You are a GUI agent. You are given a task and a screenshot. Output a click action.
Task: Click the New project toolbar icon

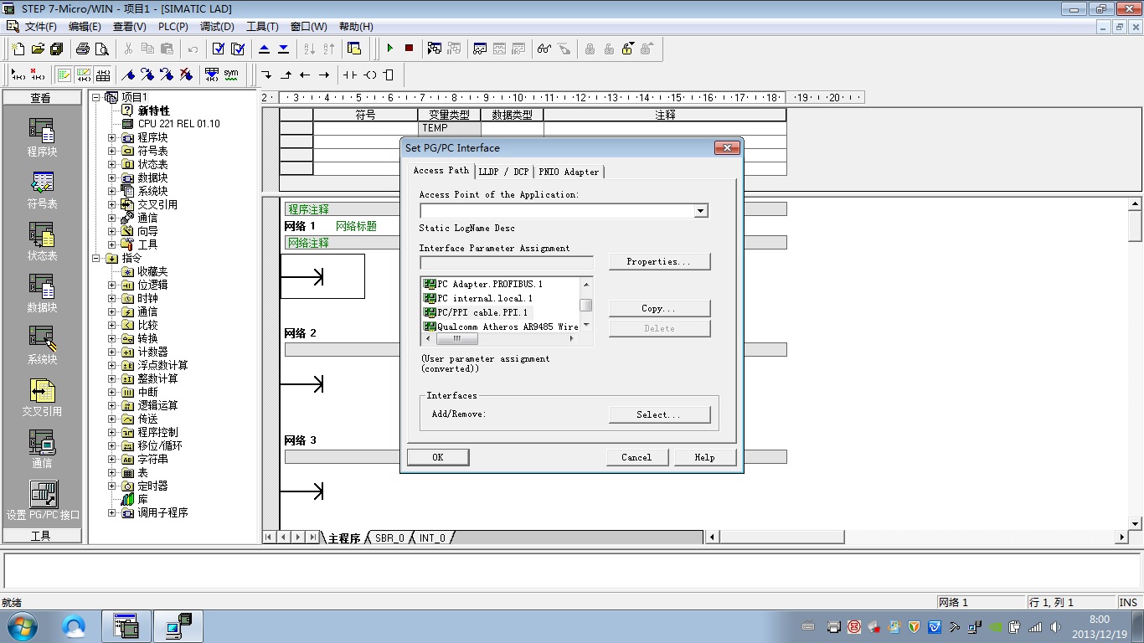click(x=18, y=49)
